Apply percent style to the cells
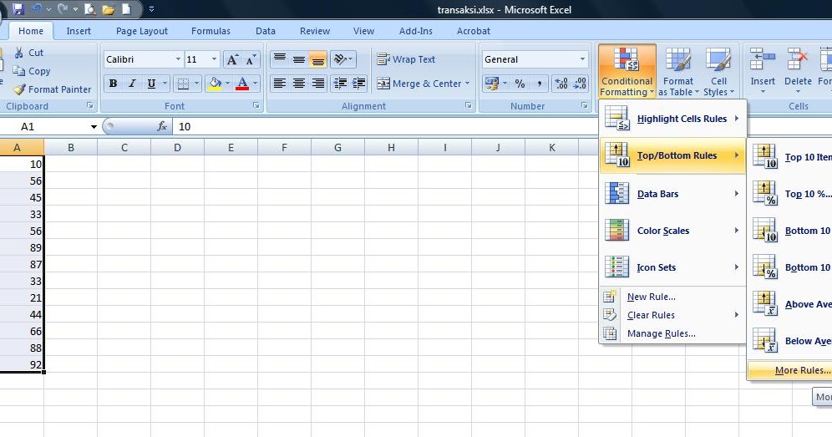This screenshot has width=832, height=437. point(520,84)
